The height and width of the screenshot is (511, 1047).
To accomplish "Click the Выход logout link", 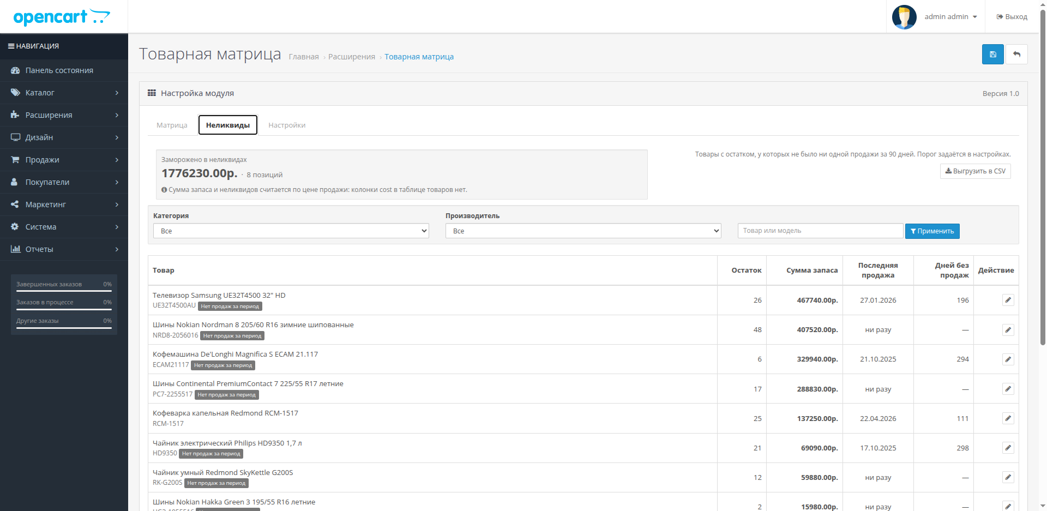I will (1012, 17).
